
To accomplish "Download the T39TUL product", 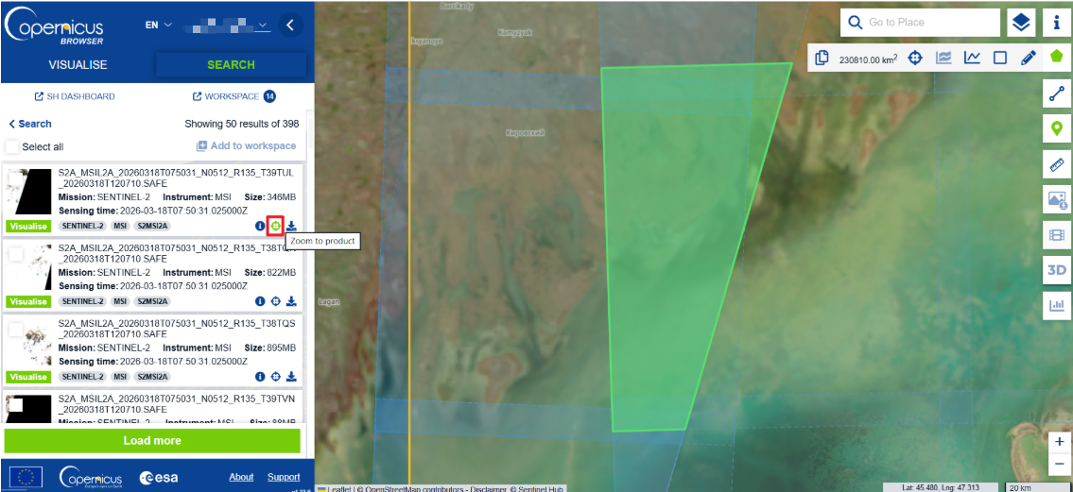I will click(x=291, y=226).
